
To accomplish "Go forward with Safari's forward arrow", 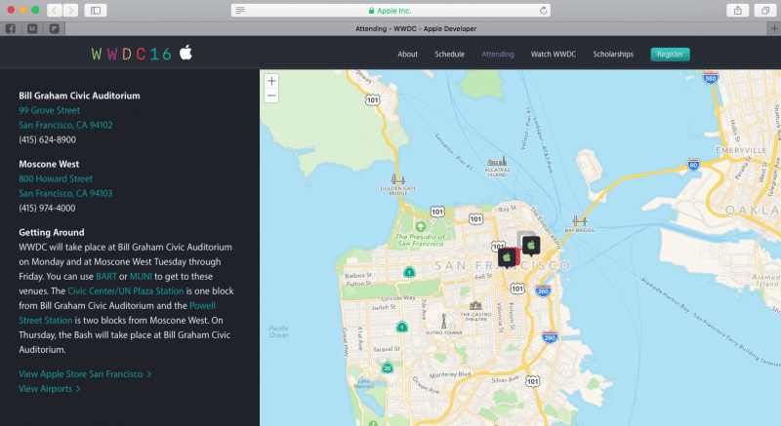I will click(70, 10).
